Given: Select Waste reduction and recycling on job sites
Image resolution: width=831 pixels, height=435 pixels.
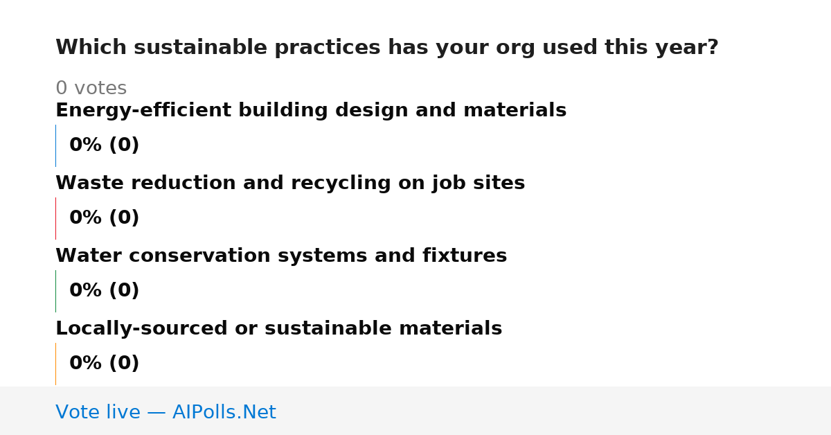Looking at the screenshot, I should coord(290,184).
